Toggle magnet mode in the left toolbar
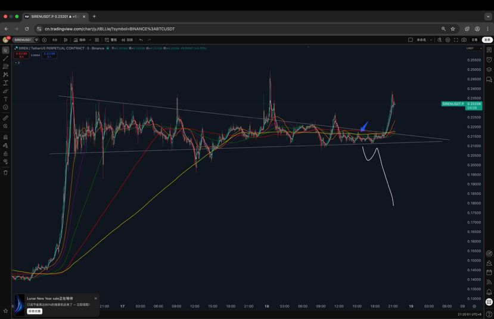The image size is (494, 319). pos(5,137)
